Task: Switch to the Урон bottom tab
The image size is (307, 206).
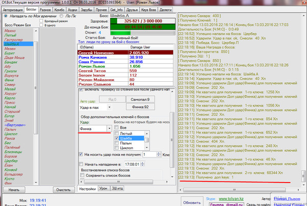Action: click(x=103, y=189)
